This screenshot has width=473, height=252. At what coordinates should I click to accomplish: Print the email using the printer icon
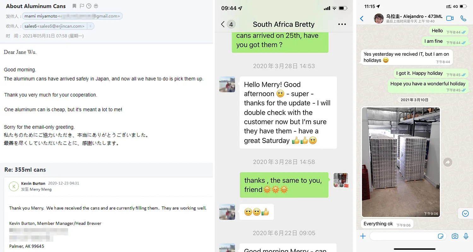coord(96,6)
